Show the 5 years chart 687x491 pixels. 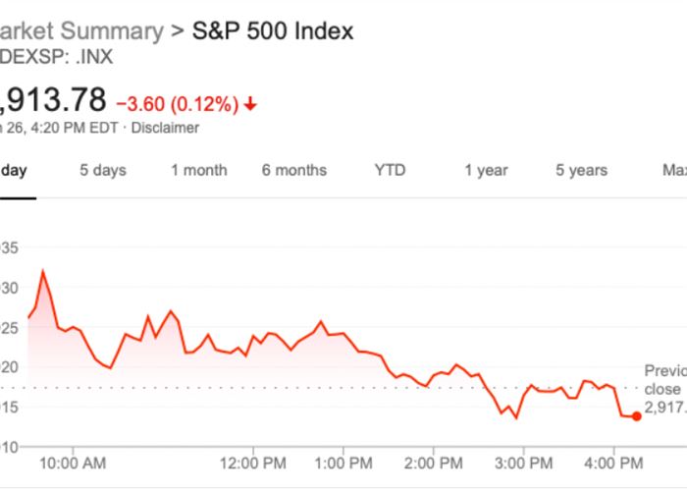pyautogui.click(x=581, y=170)
